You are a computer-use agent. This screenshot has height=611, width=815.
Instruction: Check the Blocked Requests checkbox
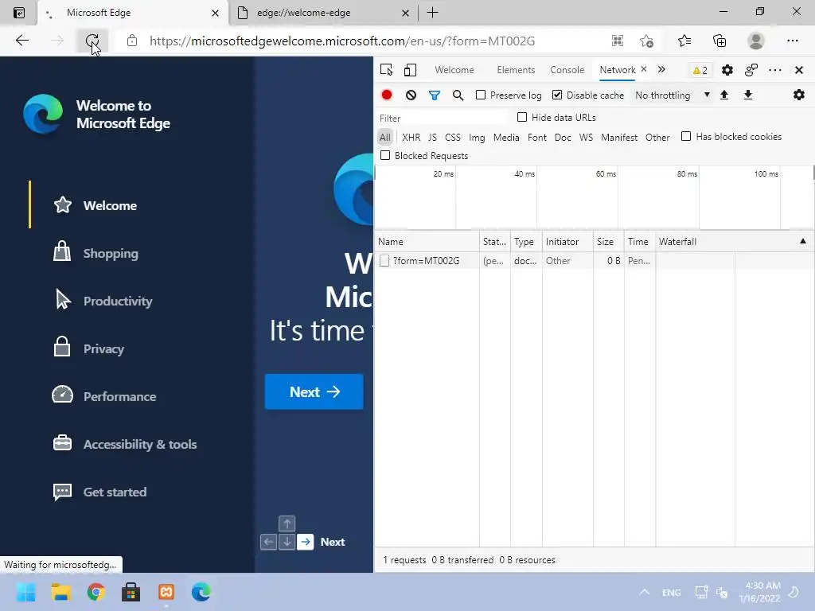(385, 155)
